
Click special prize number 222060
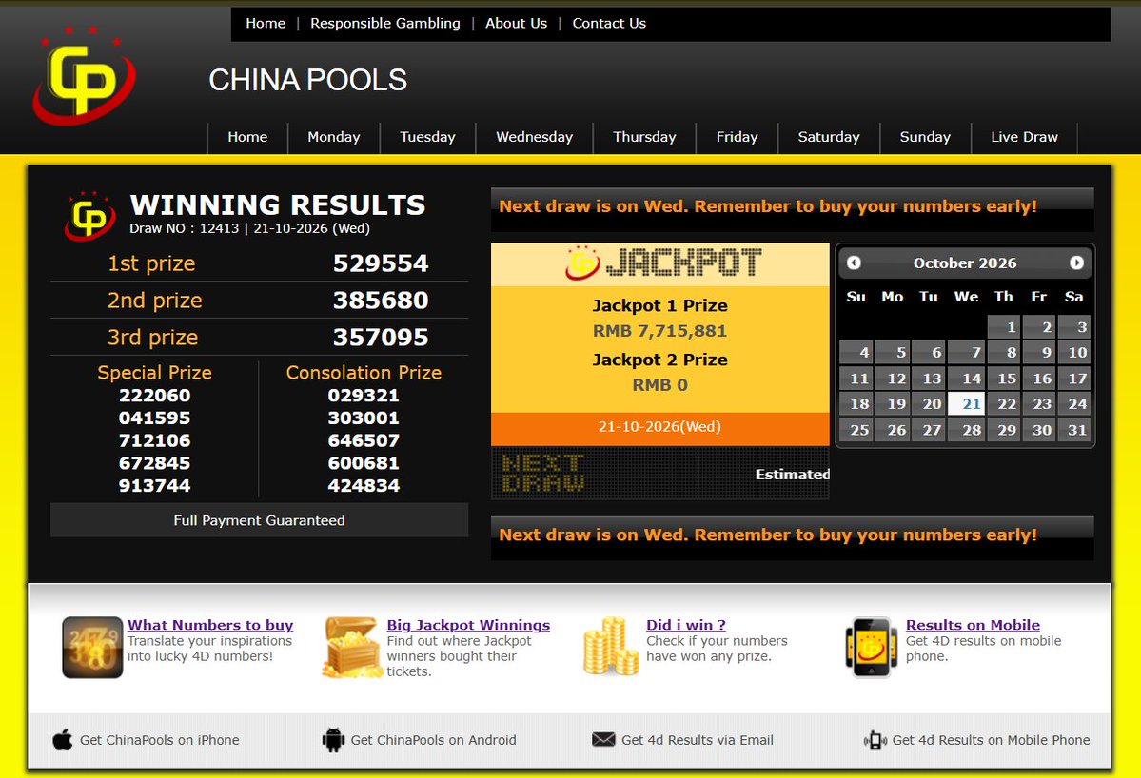point(155,396)
